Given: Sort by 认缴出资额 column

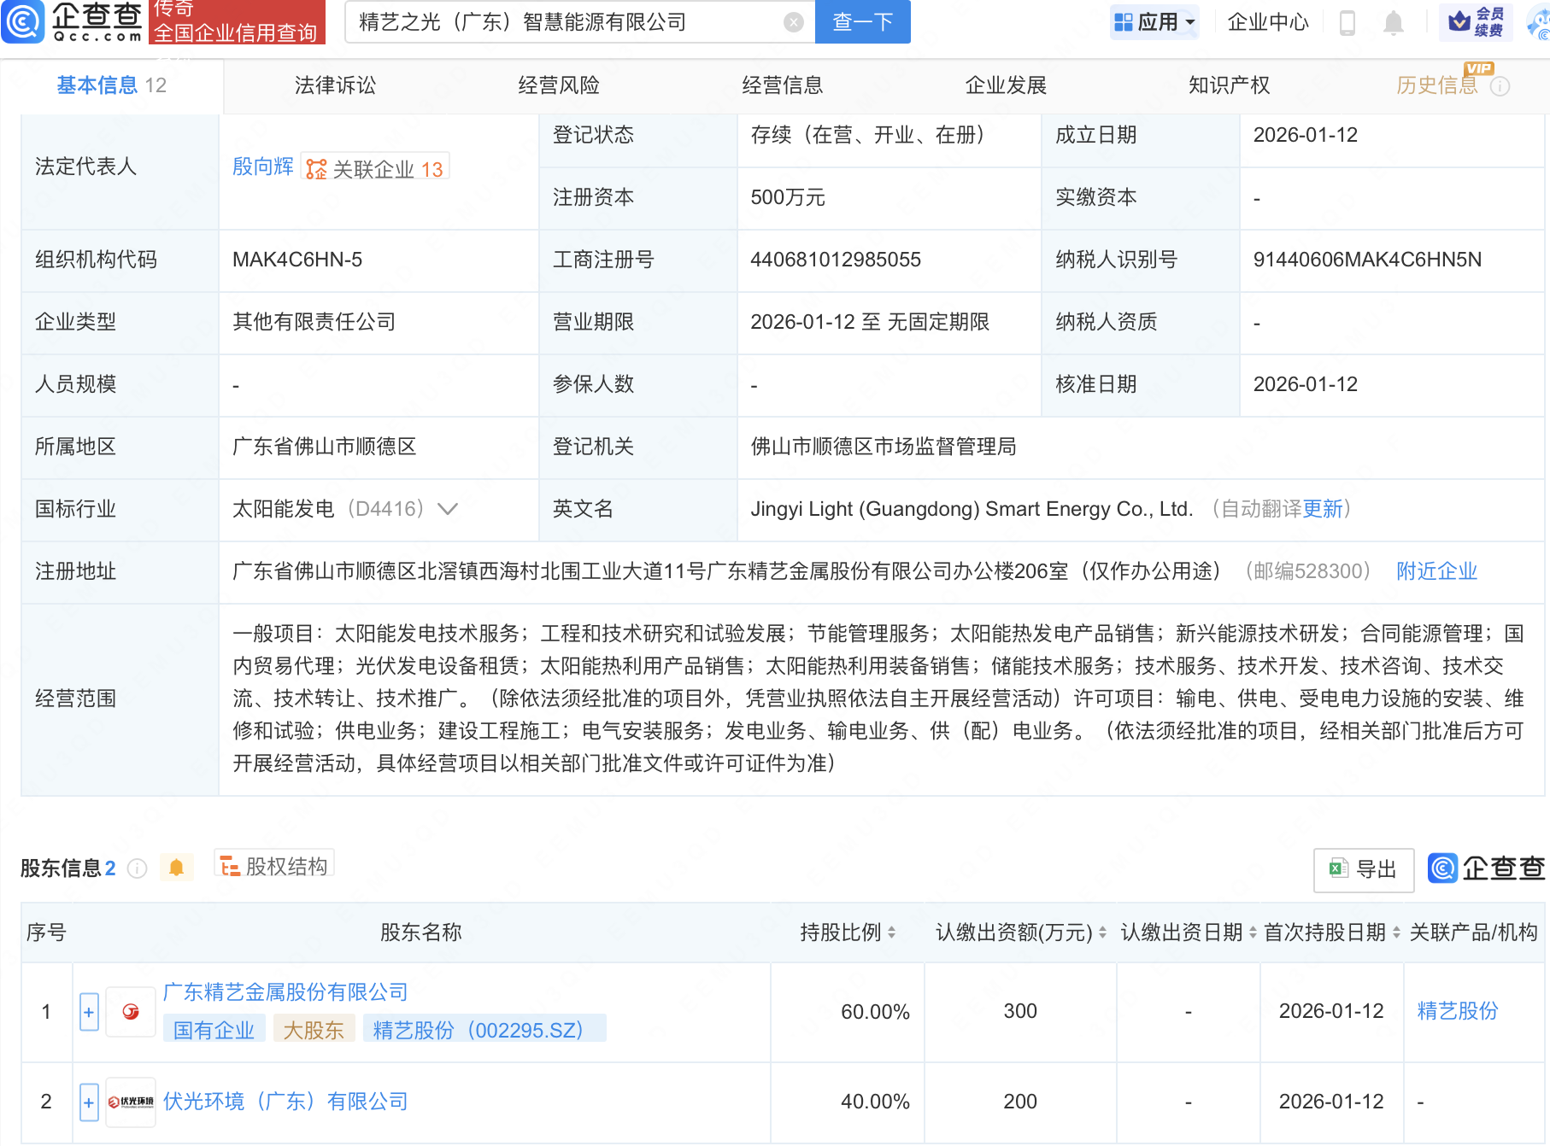Looking at the screenshot, I should 1101,933.
